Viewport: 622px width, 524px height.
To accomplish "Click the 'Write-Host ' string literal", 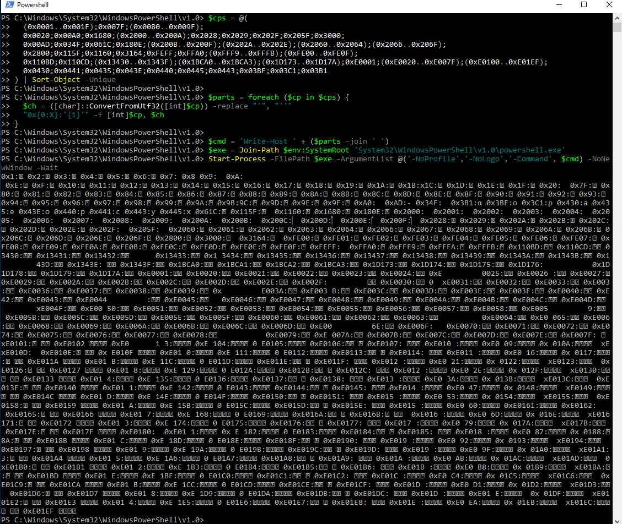I will pos(262,141).
